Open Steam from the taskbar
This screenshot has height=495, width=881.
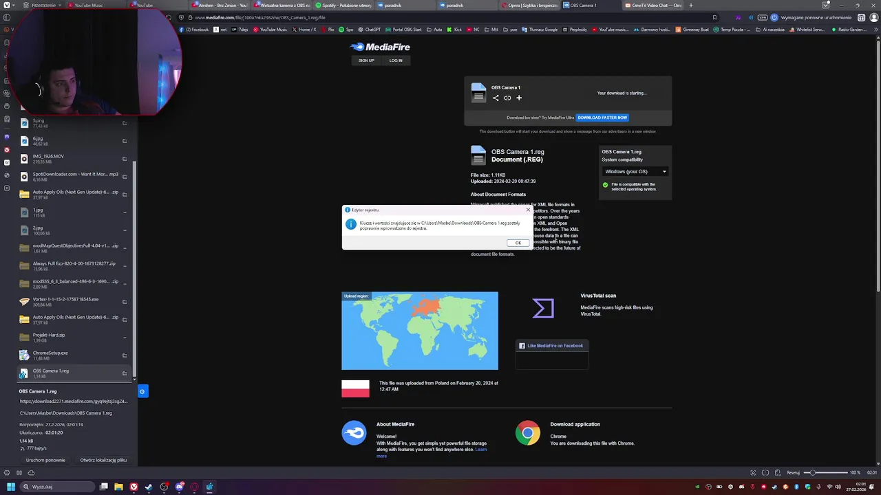point(149,487)
